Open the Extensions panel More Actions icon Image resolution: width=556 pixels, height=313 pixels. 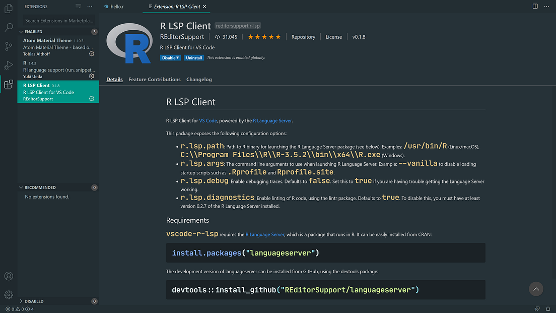point(89,6)
